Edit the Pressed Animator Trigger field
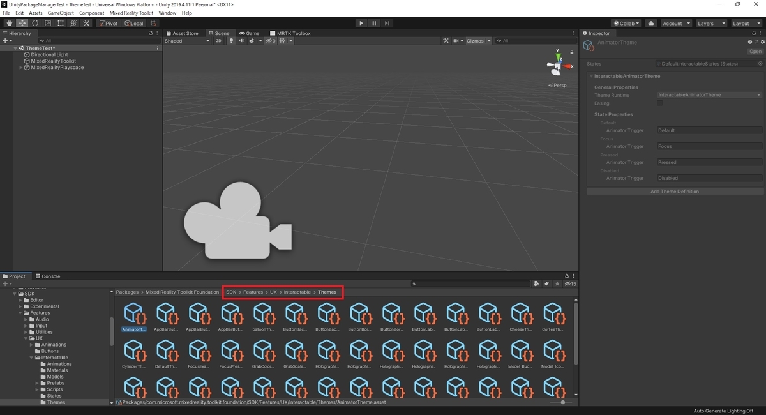 click(710, 162)
